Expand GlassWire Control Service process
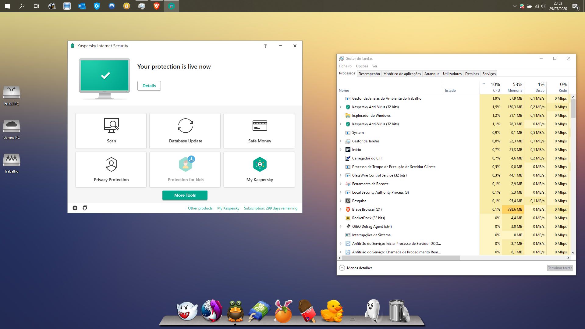This screenshot has height=329, width=585. pyautogui.click(x=341, y=175)
